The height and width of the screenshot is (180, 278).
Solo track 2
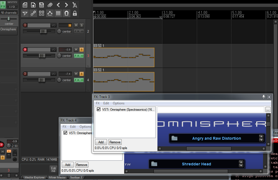tap(81, 25)
